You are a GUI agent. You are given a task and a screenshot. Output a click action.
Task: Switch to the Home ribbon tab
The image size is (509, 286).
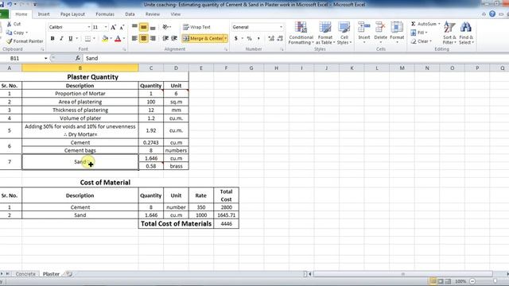pos(21,14)
